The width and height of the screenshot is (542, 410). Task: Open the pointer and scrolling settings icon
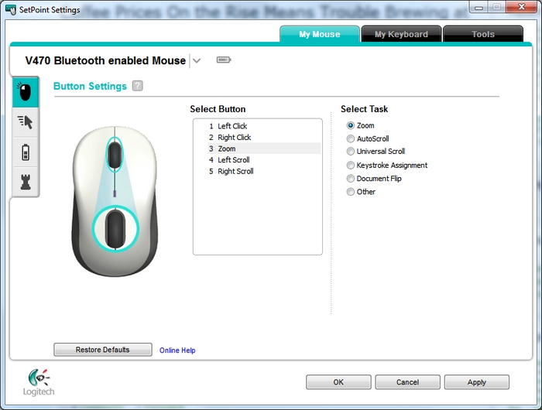[x=26, y=122]
